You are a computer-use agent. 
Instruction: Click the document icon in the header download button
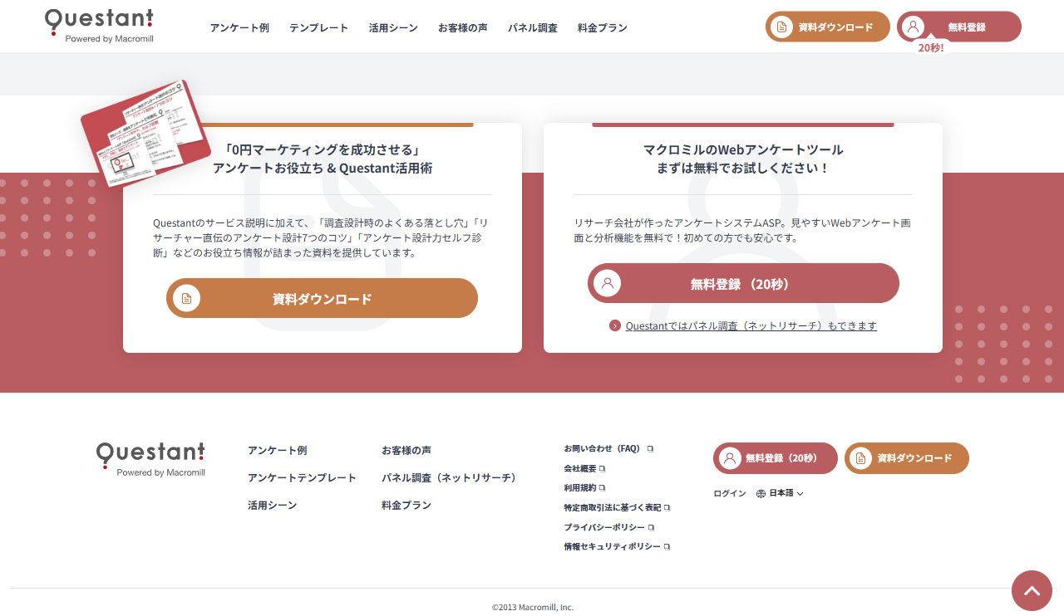[x=781, y=27]
